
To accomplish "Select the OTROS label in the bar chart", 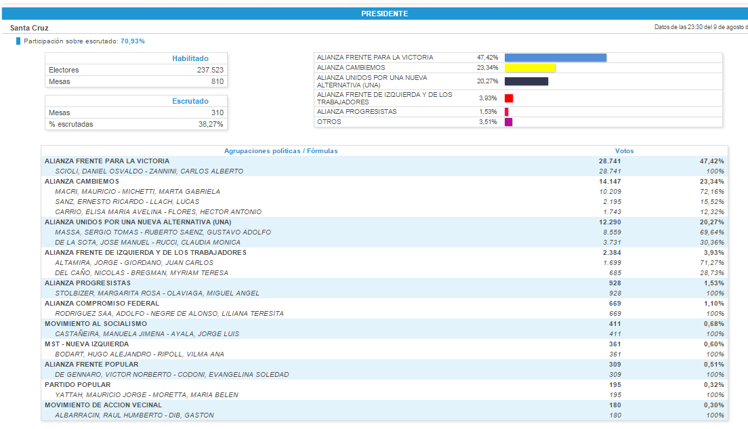I will coord(329,122).
